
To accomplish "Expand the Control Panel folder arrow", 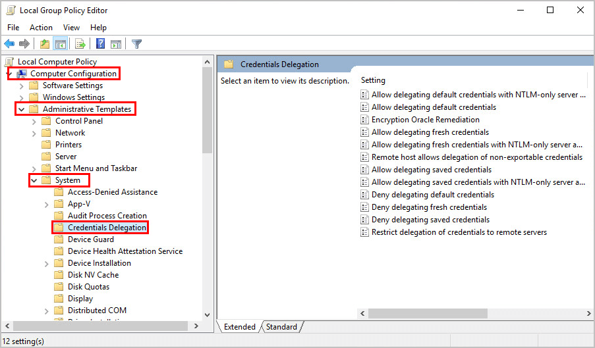I will 34,121.
